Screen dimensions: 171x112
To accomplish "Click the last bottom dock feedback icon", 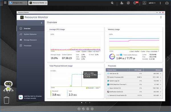I will pos(92,109).
